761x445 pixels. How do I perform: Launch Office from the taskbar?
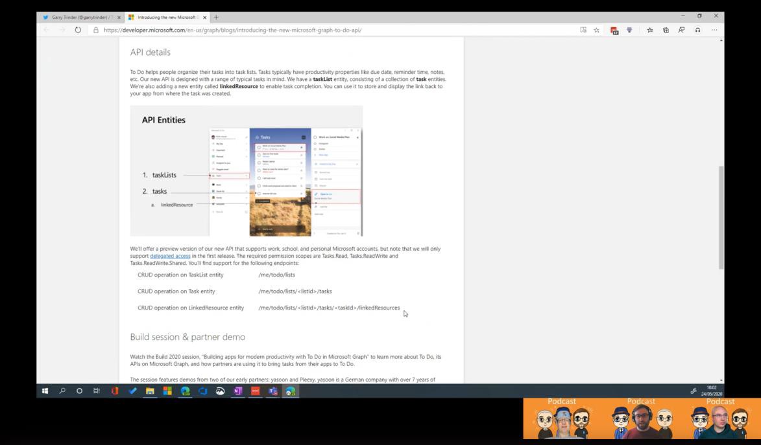(x=115, y=391)
